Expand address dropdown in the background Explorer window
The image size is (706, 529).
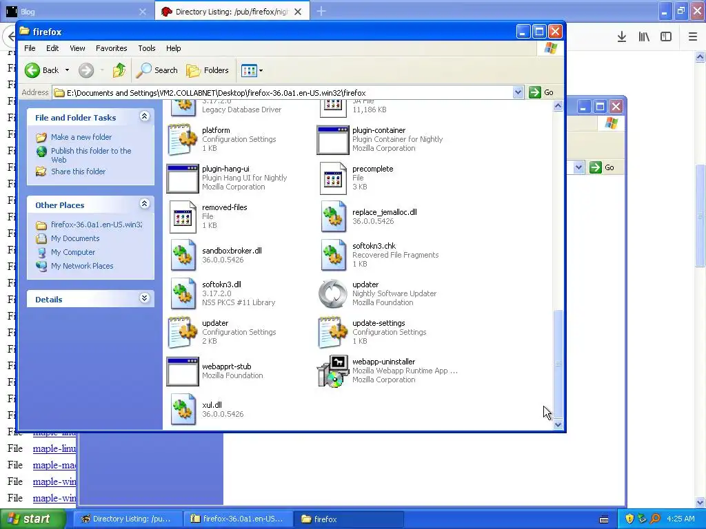point(578,167)
